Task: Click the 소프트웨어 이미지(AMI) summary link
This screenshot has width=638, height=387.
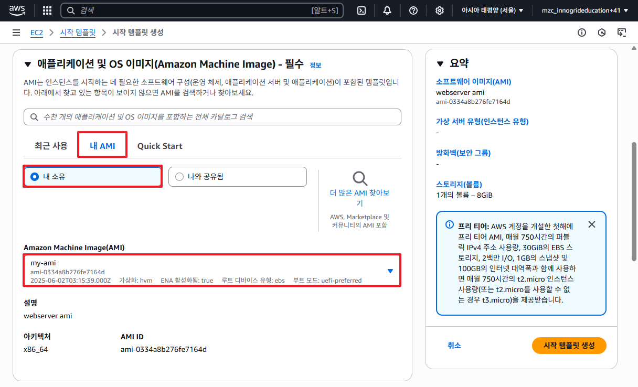Action: point(473,82)
